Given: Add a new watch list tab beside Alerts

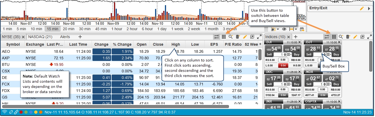Looking at the screenshot, I should pos(80,37).
